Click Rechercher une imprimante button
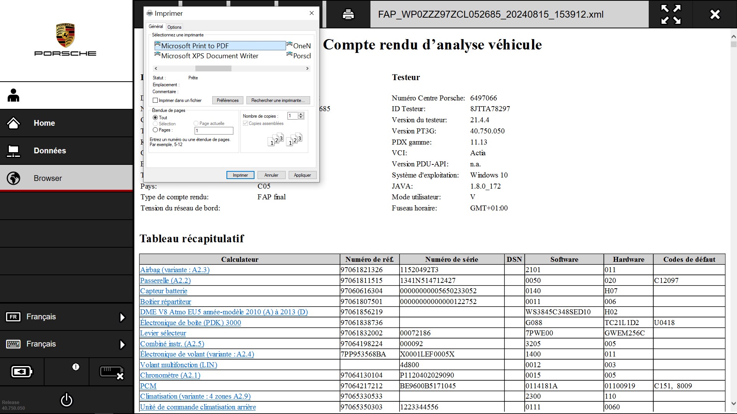The height and width of the screenshot is (414, 737). coord(278,100)
